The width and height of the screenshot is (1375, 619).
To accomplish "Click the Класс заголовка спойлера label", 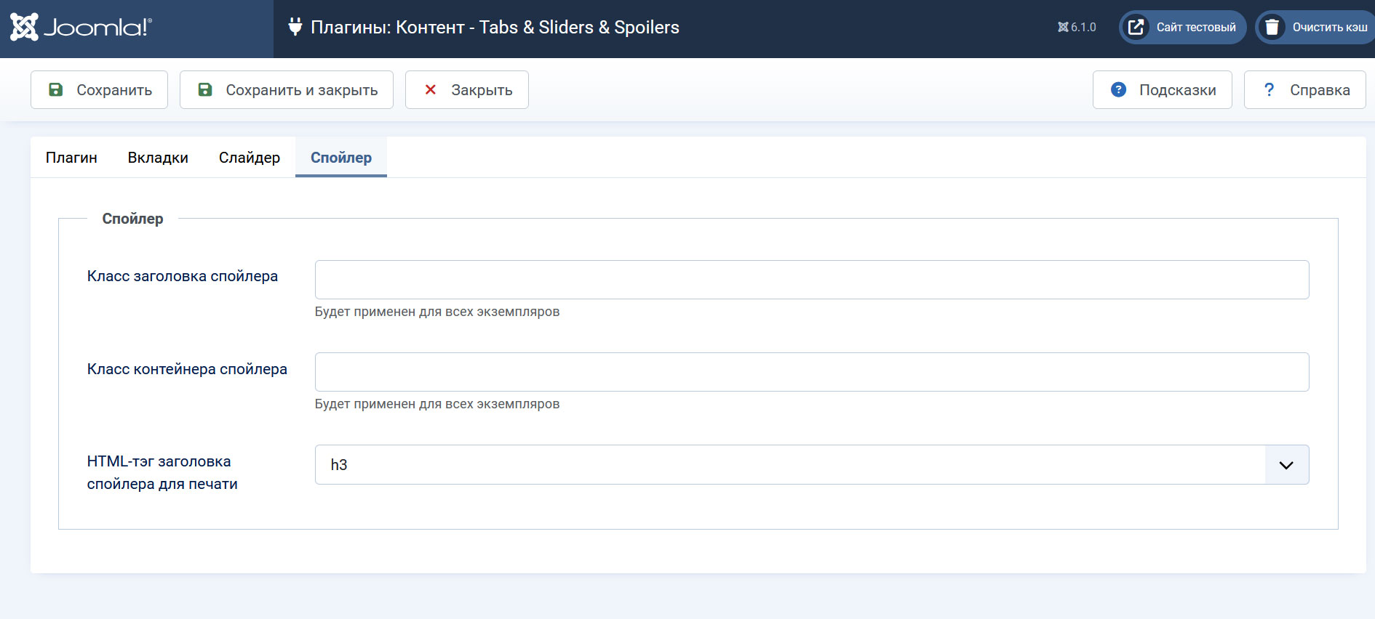I will point(183,276).
